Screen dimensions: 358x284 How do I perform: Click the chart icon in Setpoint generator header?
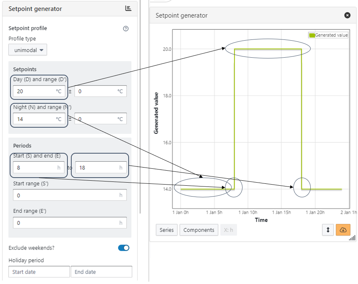128,9
